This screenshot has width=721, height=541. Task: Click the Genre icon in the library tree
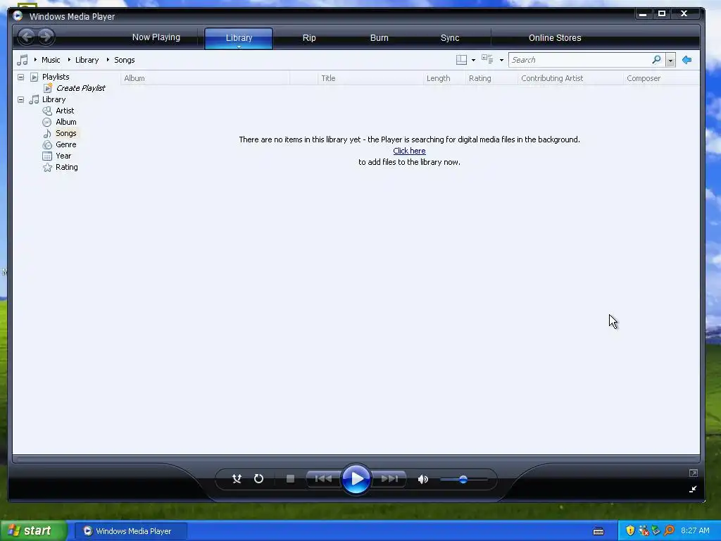47,144
